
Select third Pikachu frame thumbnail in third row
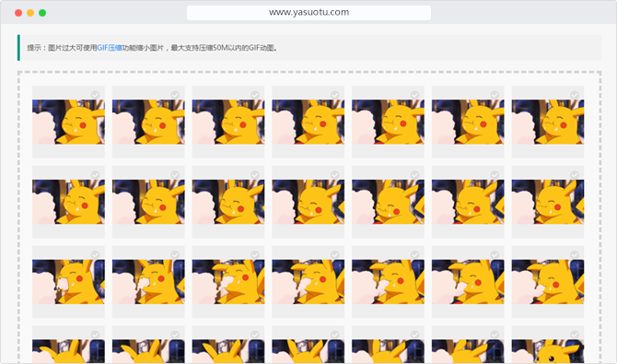click(228, 282)
